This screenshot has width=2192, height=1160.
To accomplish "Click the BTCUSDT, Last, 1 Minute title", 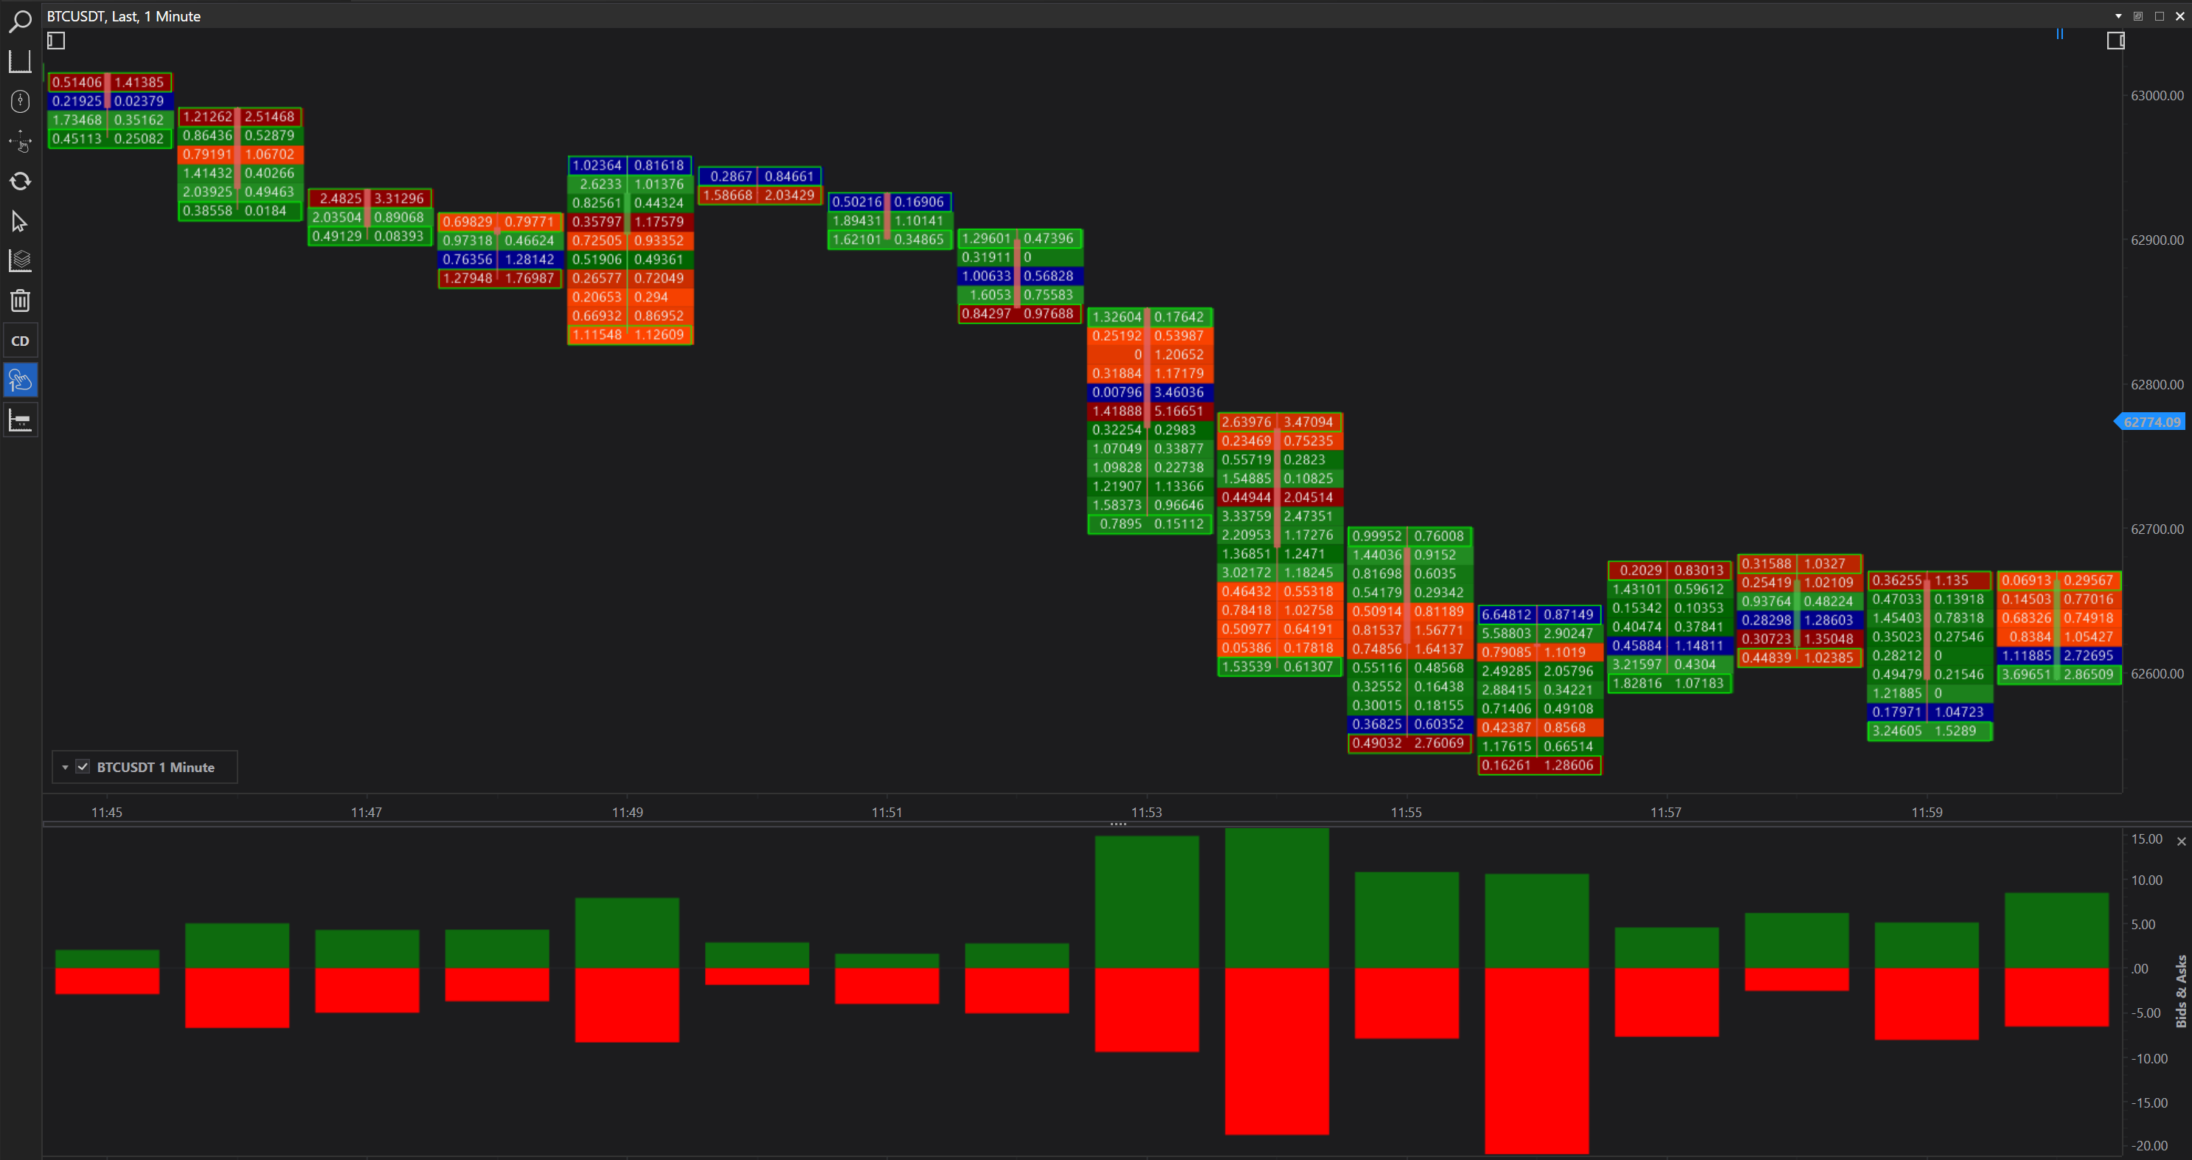I will click(124, 16).
